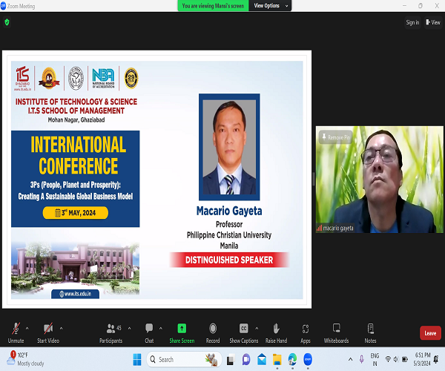Screen dimensions: 445x371
Task: Open File Explorer from taskbar
Action: point(277,360)
